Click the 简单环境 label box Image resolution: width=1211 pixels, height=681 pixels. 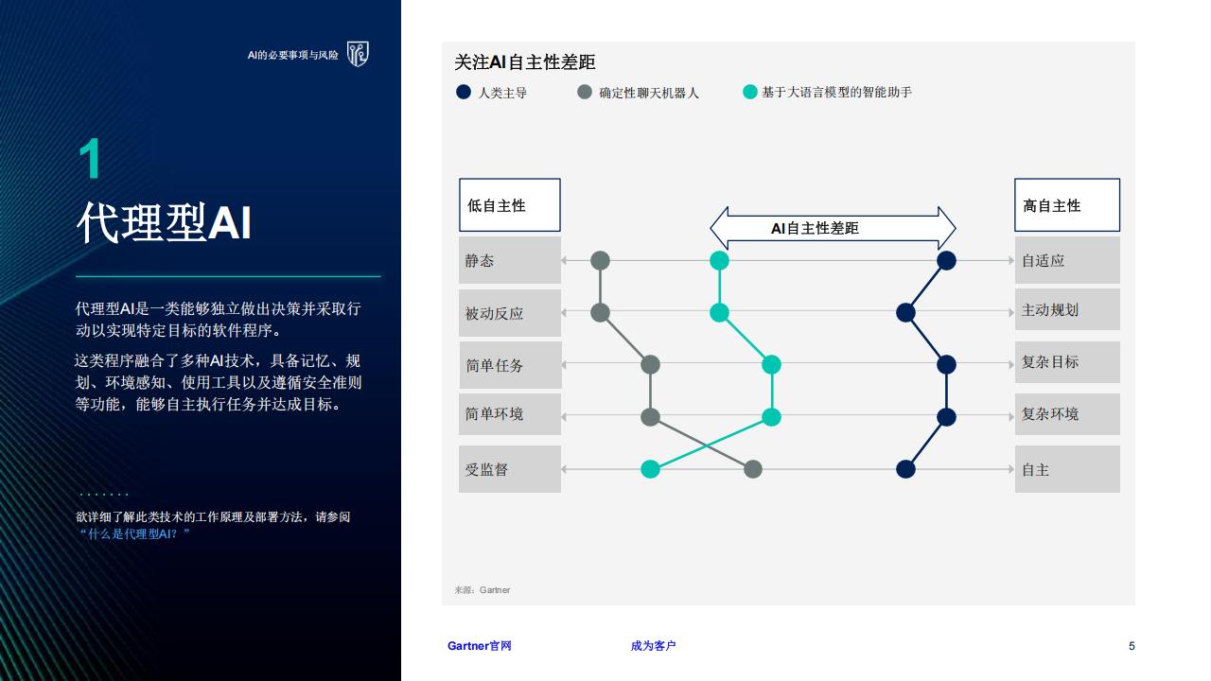510,414
